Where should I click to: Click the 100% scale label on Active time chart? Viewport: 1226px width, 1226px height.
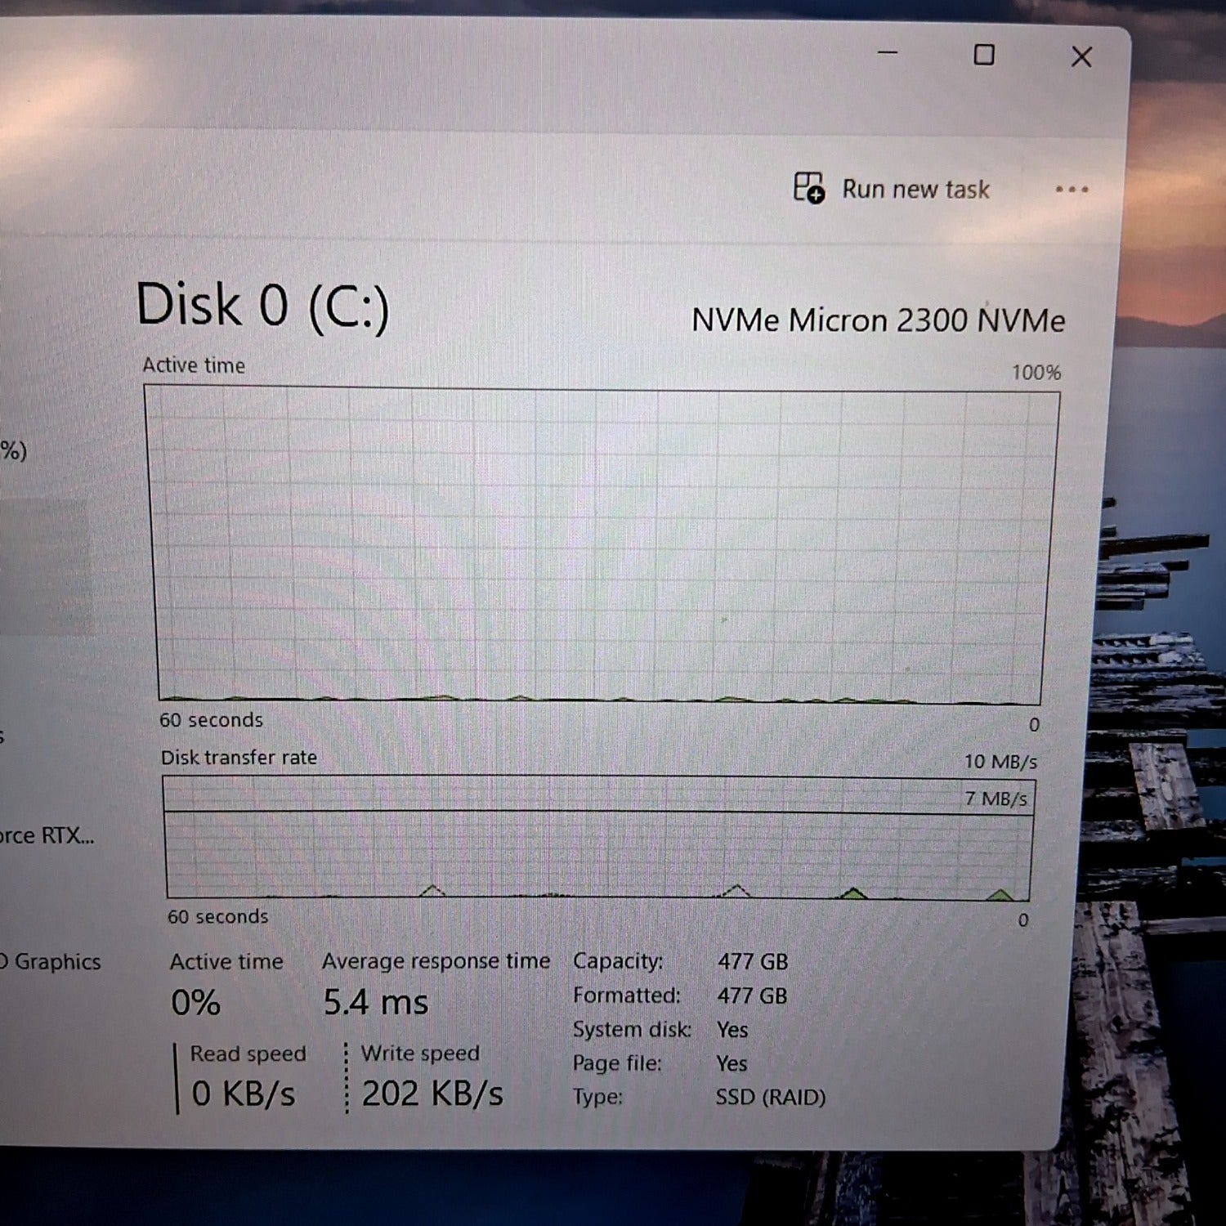tap(1036, 372)
